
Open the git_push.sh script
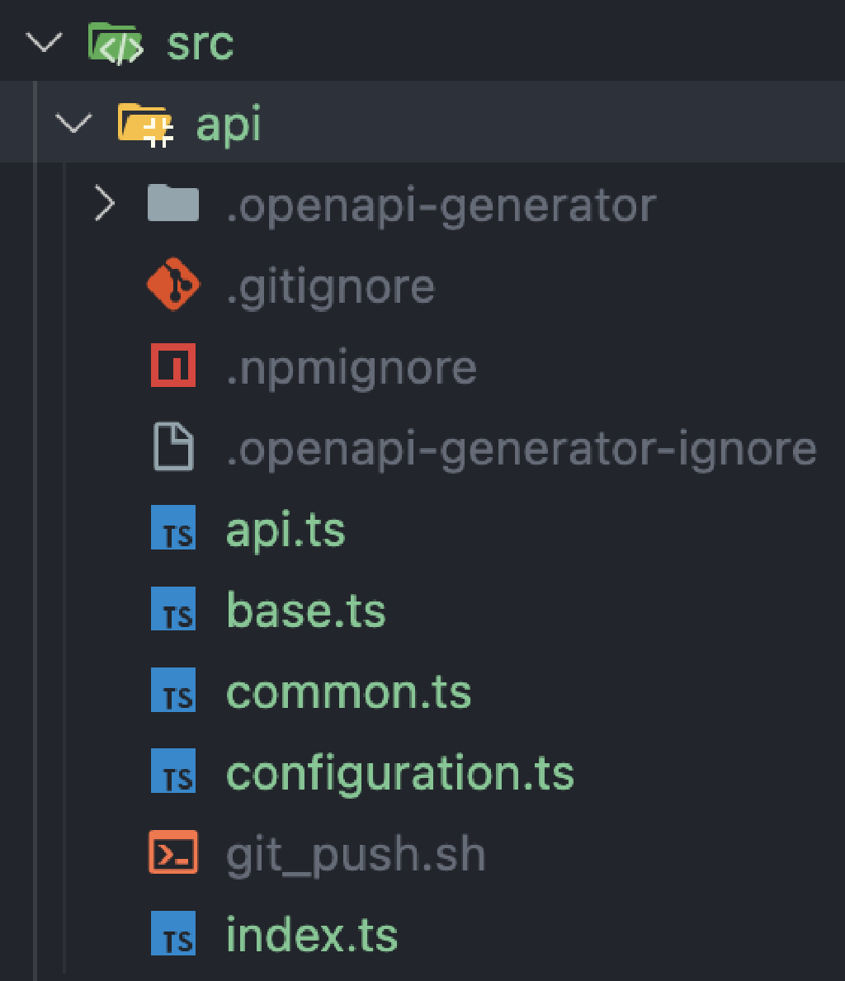tap(355, 853)
